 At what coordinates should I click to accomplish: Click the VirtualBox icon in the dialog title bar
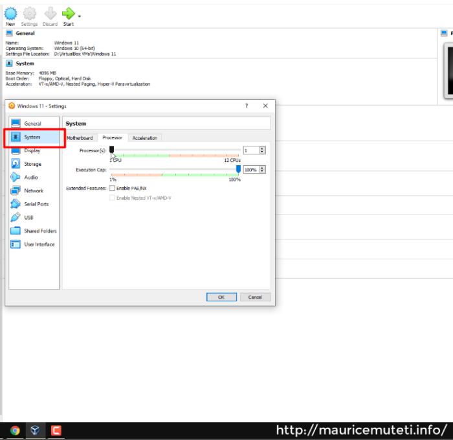pos(12,106)
